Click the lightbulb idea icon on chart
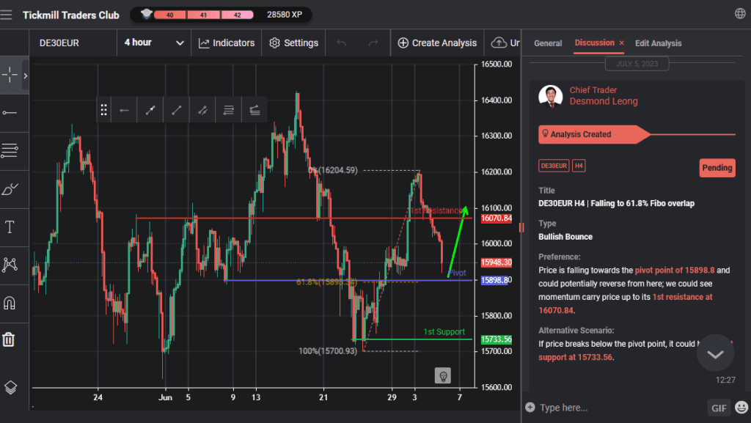The image size is (751, 423). coord(442,375)
